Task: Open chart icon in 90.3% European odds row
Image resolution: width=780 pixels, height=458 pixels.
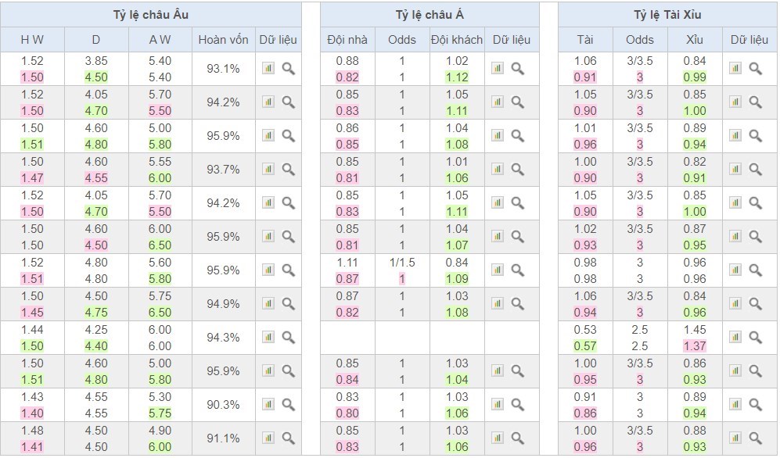Action: 268,404
